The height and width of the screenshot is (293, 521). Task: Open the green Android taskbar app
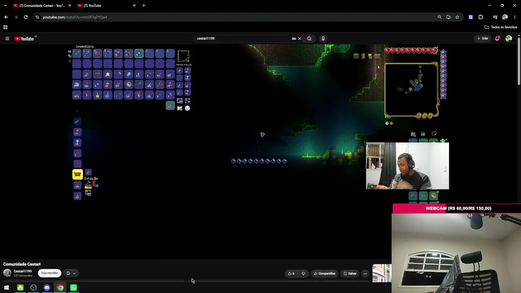20,288
